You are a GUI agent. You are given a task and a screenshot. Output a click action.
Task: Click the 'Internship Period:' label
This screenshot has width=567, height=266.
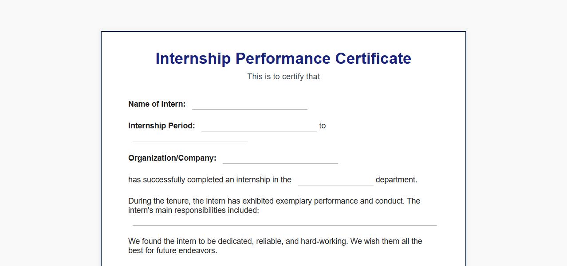tap(161, 126)
